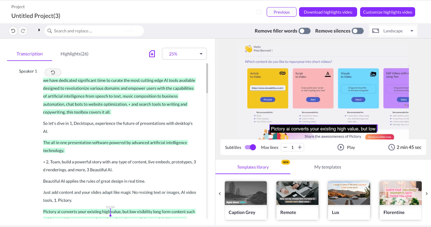
Task: Click the redo arrow icon in toolbar
Action: pos(23,31)
